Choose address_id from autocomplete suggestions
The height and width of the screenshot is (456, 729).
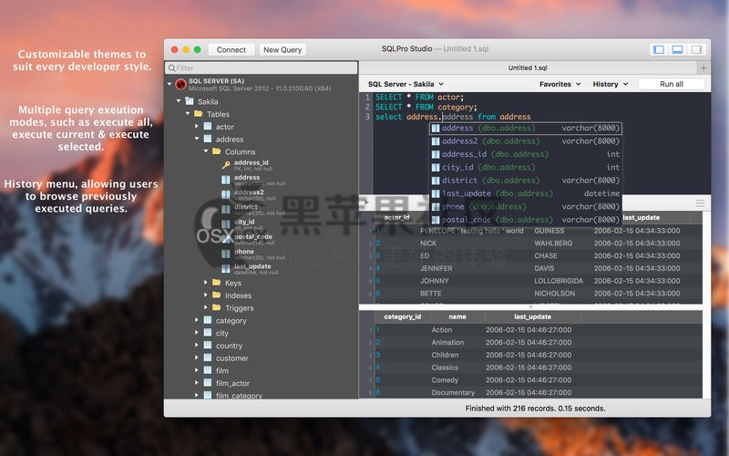526,154
